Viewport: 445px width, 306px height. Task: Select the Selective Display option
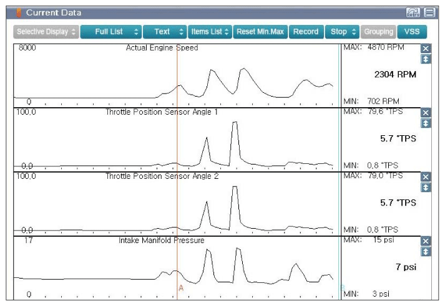(46, 32)
